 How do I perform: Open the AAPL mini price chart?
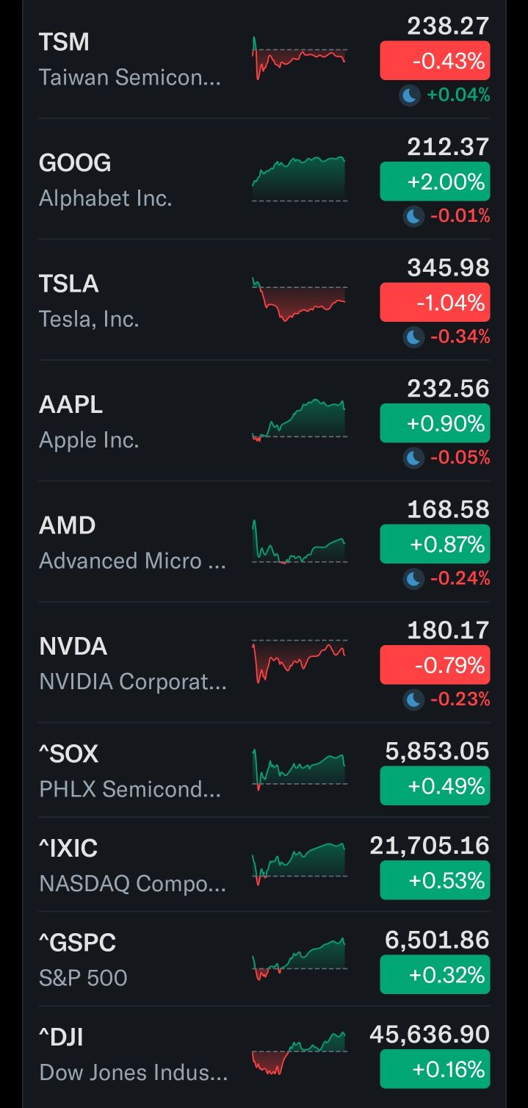click(x=299, y=420)
